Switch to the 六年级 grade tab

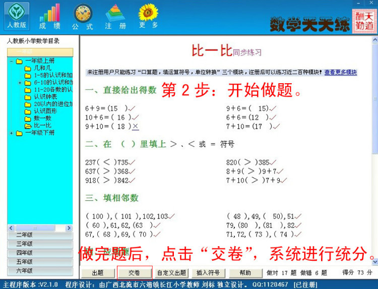[40, 271]
